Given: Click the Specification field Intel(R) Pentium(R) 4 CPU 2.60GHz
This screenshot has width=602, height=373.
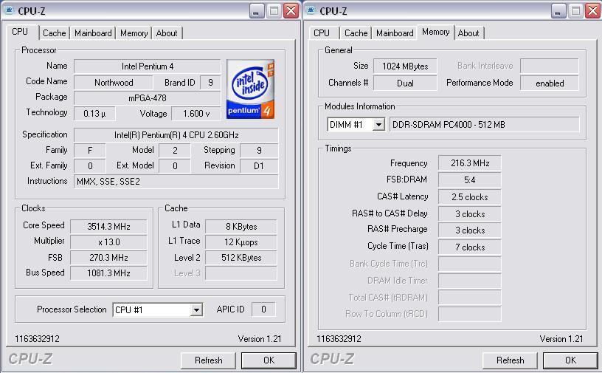Looking at the screenshot, I should click(176, 135).
